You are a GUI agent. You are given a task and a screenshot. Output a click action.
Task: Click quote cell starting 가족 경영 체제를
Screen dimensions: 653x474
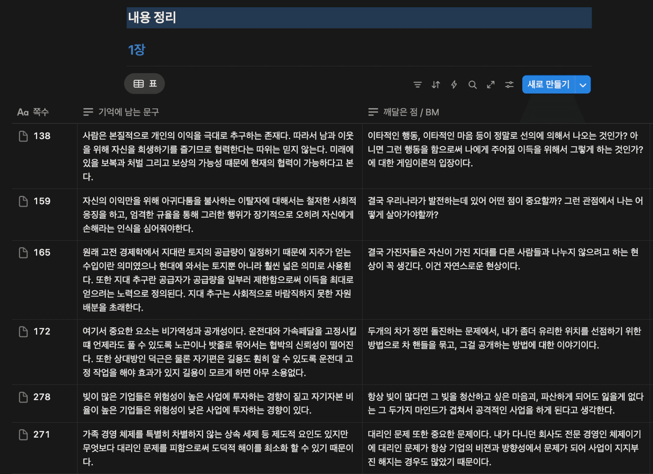220,448
